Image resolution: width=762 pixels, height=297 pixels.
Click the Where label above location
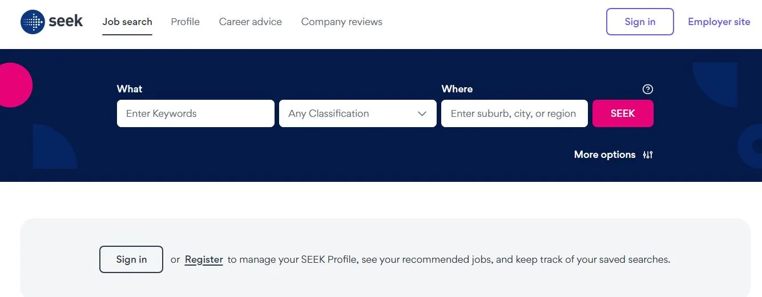coord(457,89)
